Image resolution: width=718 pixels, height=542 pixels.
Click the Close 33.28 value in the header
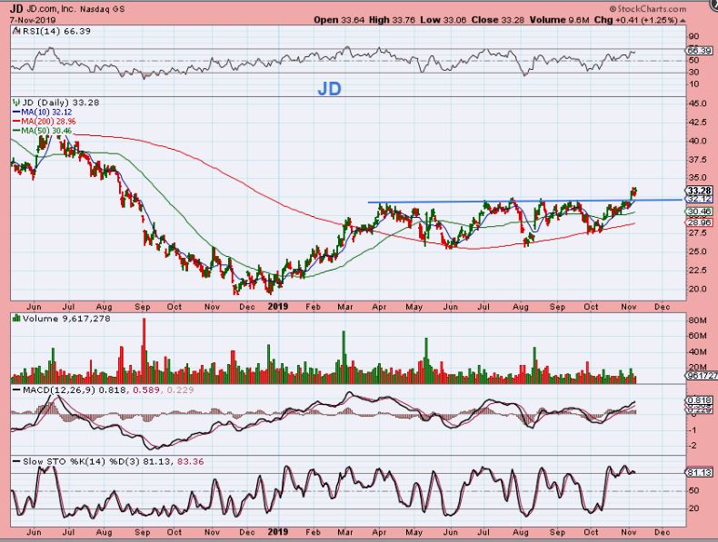498,20
